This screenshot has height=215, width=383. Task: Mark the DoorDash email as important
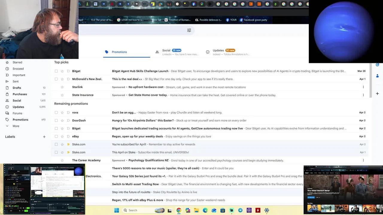[68, 121]
